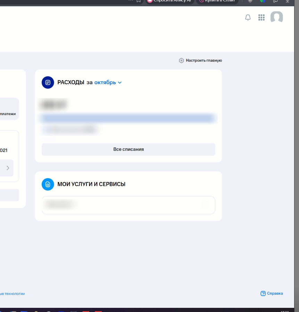Open the services grid menu

point(261,18)
